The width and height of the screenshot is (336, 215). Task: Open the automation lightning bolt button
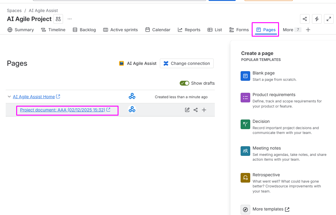click(317, 19)
